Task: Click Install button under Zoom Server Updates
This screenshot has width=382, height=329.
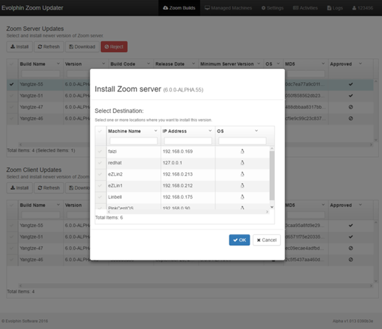Action: [x=20, y=47]
